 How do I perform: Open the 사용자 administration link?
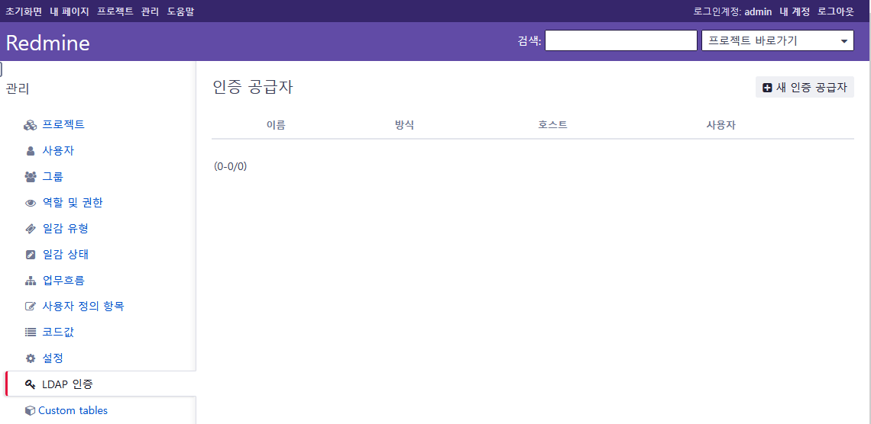58,151
